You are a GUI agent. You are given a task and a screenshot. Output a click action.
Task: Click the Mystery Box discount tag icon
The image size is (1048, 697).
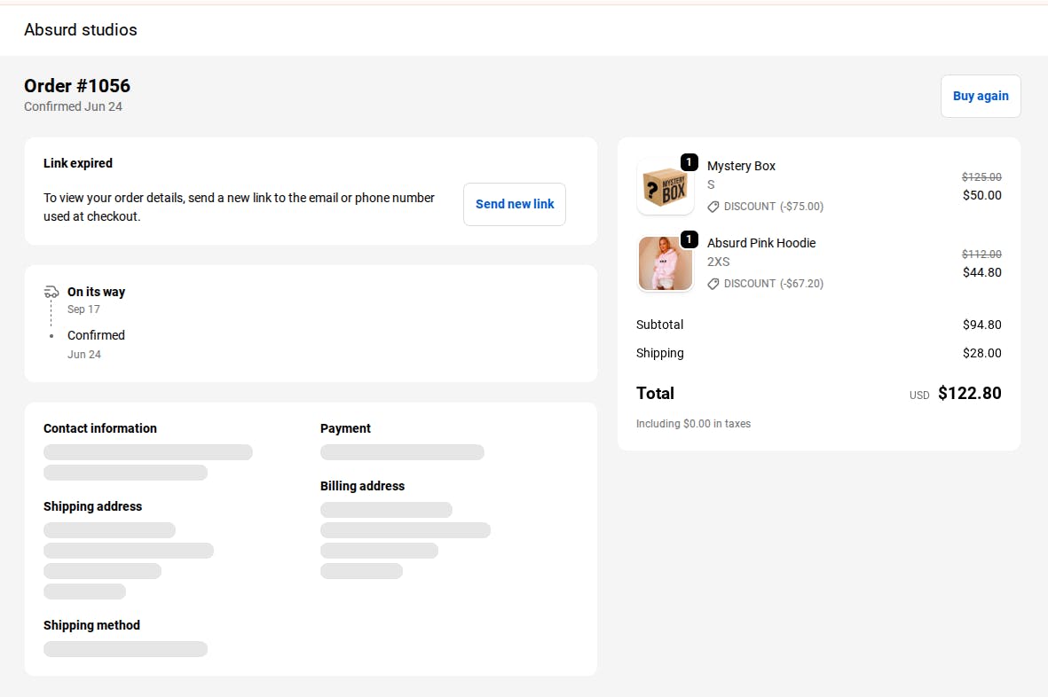[713, 207]
